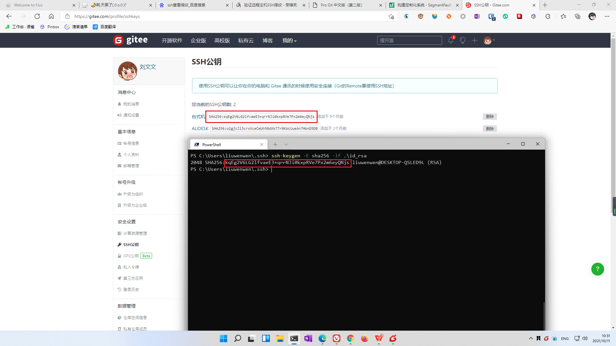Open GPG公钥 in the sidebar

pyautogui.click(x=131, y=256)
